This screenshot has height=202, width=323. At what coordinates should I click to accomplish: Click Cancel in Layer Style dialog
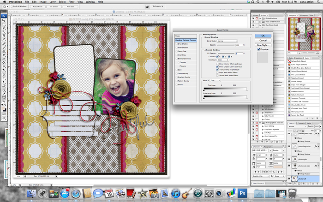[x=263, y=41]
